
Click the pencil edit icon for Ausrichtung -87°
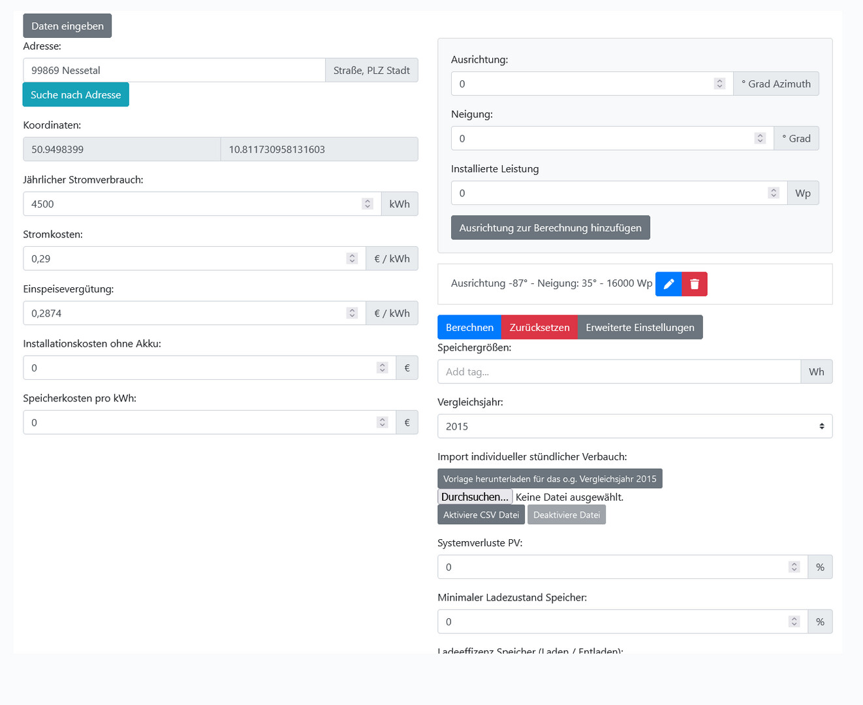coord(668,284)
